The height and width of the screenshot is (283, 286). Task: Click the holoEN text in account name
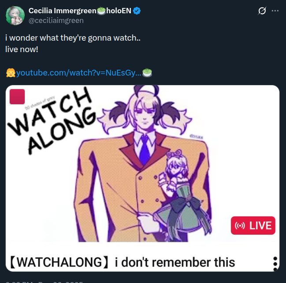tap(119, 11)
